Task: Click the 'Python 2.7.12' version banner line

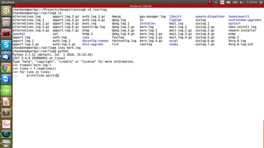Action: click(x=53, y=55)
